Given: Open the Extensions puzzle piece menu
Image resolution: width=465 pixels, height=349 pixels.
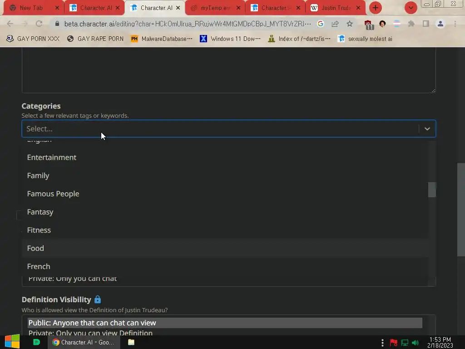Looking at the screenshot, I should (x=411, y=24).
